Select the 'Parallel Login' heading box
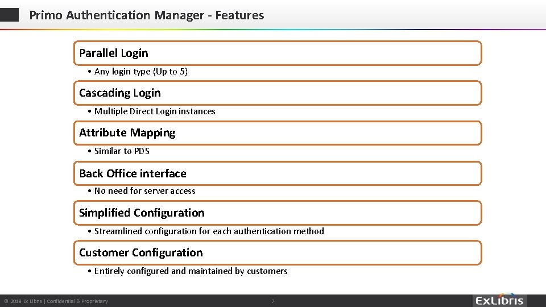 click(278, 53)
